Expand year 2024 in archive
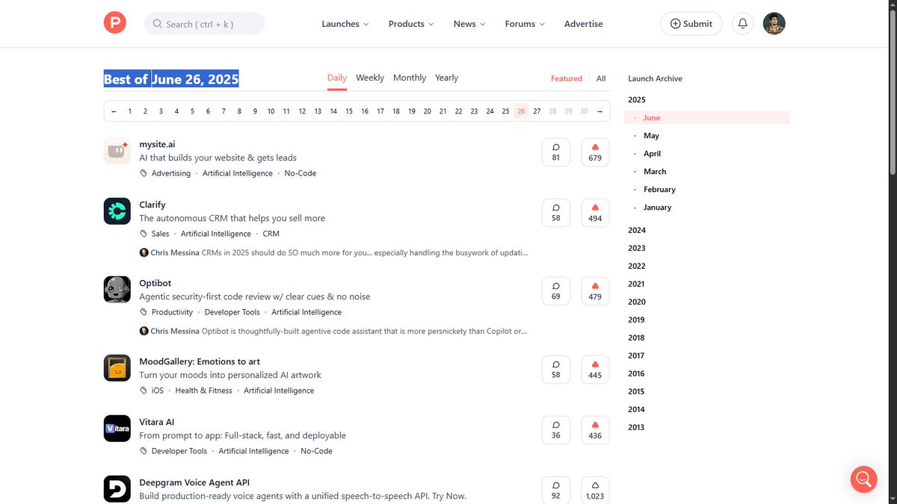Screen dimensions: 897x504 tap(637, 230)
